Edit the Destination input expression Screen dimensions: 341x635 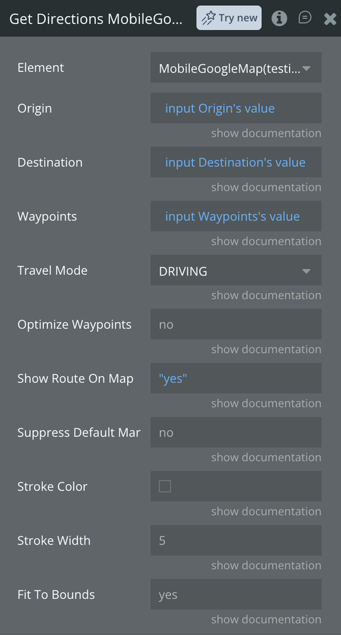click(236, 162)
